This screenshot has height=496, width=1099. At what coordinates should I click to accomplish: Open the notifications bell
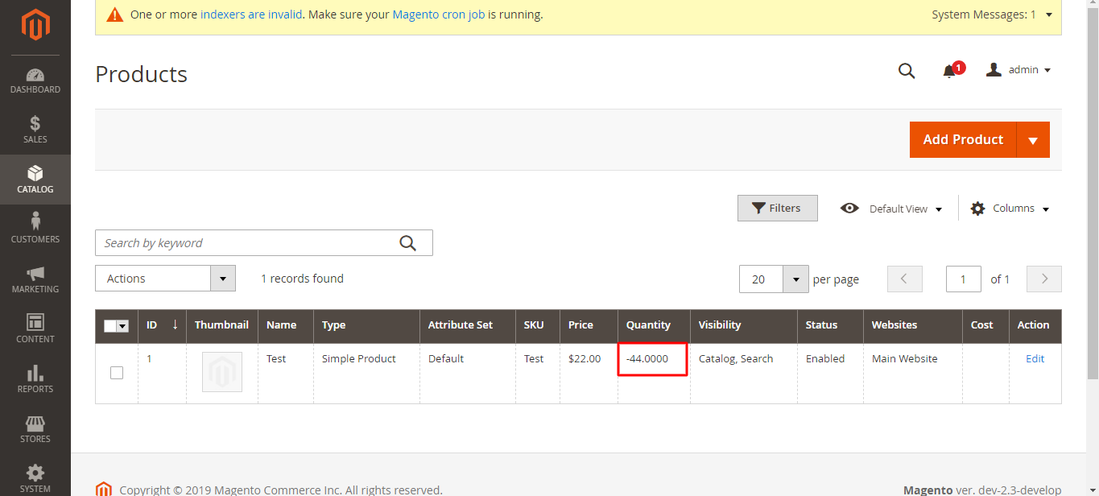950,71
